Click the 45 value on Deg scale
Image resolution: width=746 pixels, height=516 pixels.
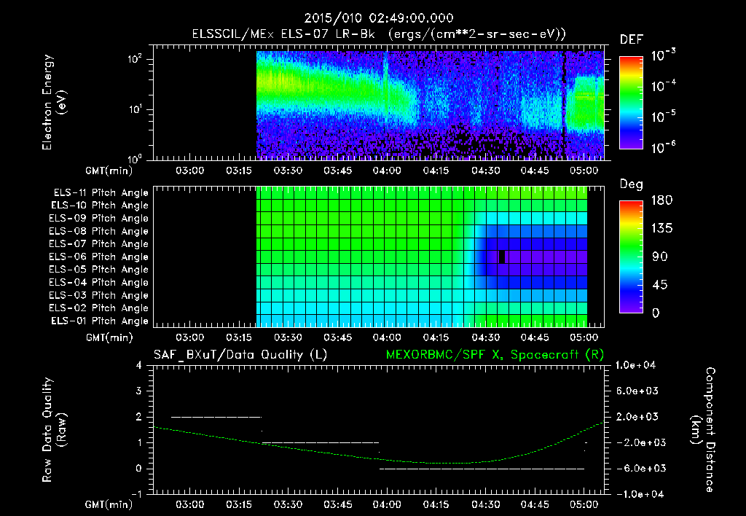click(660, 285)
